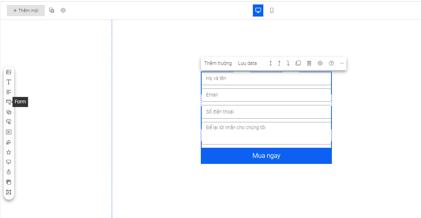Select the countdown timer icon in sidebar
Image resolution: width=421 pixels, height=218 pixels.
click(x=8, y=172)
